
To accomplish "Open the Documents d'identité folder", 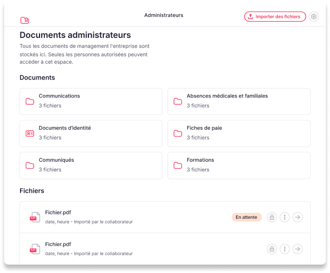I will [91, 133].
